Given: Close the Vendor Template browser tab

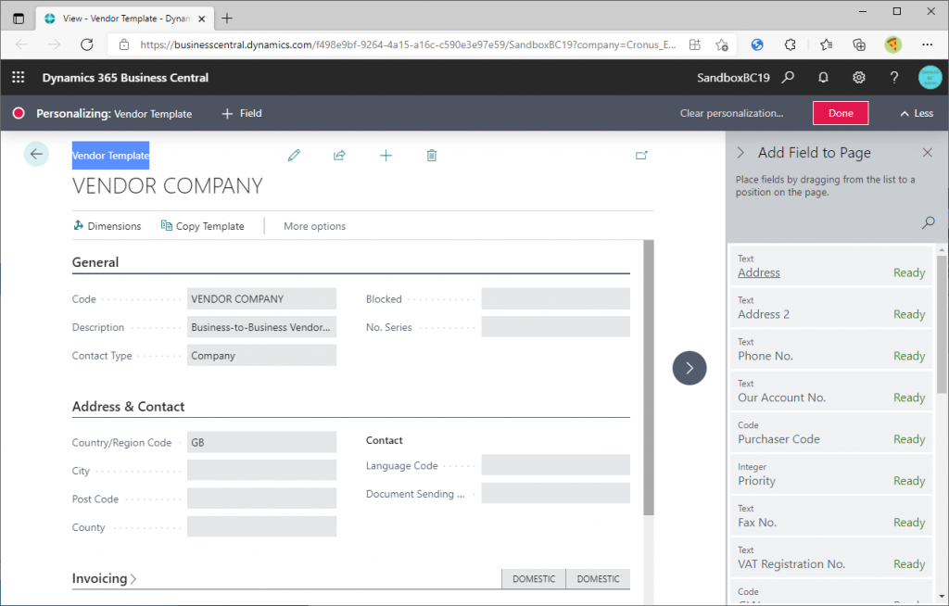Looking at the screenshot, I should tap(202, 19).
